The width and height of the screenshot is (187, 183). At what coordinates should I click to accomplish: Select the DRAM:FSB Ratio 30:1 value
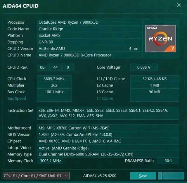coord(168,161)
